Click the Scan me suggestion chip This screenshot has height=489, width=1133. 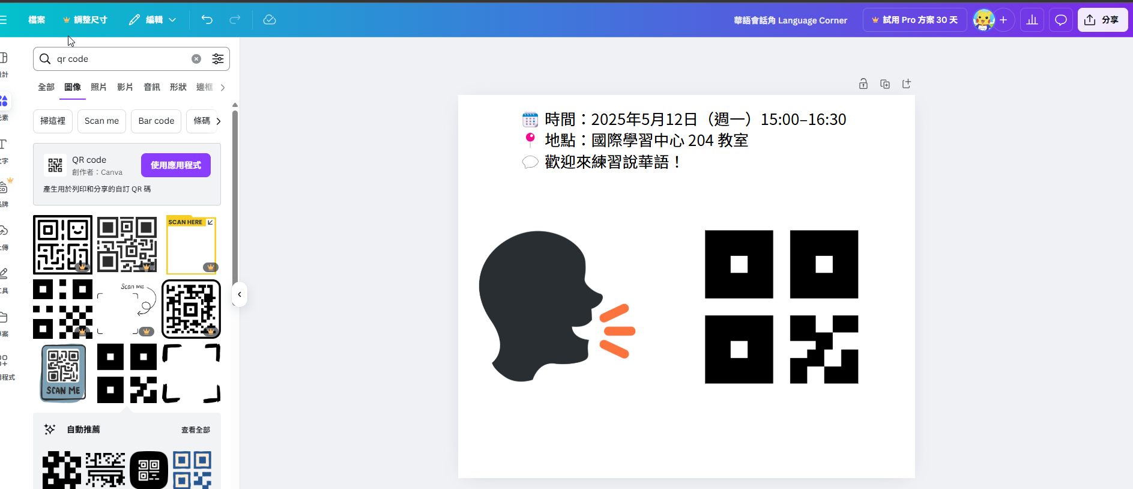101,121
